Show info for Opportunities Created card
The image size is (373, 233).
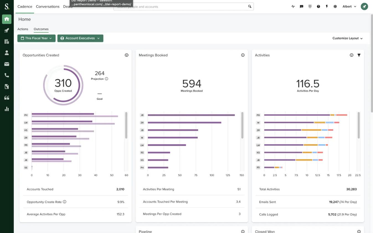click(127, 55)
